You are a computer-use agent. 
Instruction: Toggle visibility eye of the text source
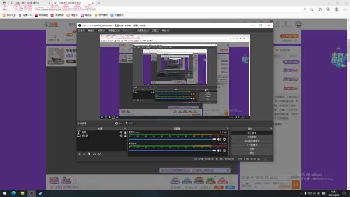(121, 132)
